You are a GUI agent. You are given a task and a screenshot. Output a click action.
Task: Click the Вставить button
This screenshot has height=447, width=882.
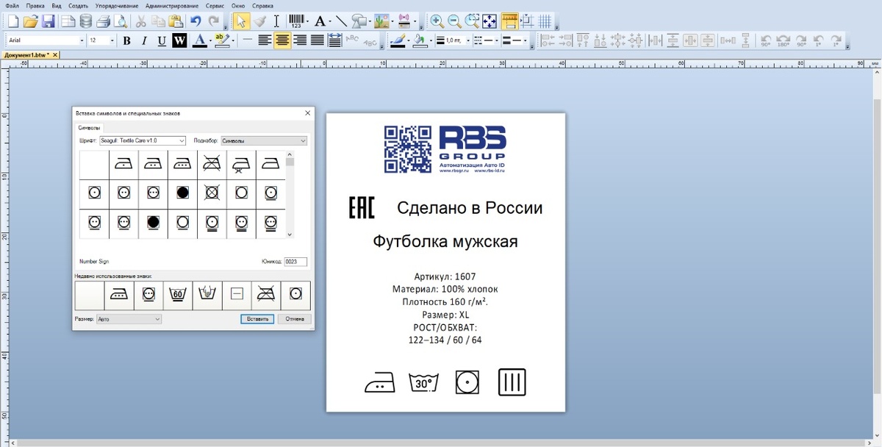point(257,319)
